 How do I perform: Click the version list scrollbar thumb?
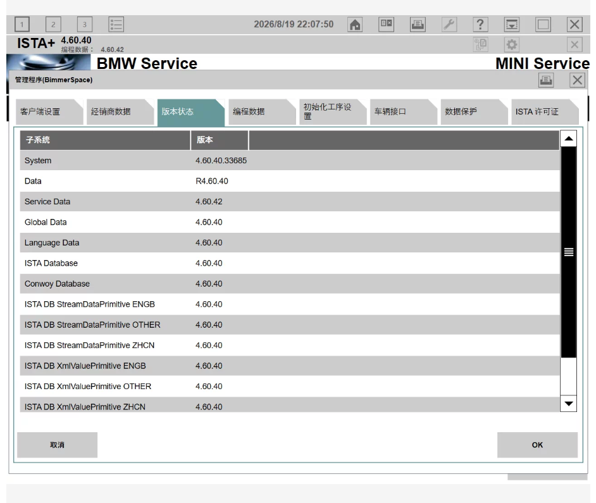[569, 252]
